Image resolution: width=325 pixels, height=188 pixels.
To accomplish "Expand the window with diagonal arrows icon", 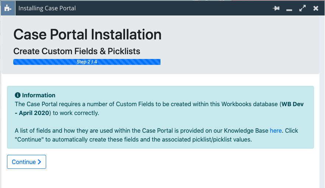I will pos(302,8).
